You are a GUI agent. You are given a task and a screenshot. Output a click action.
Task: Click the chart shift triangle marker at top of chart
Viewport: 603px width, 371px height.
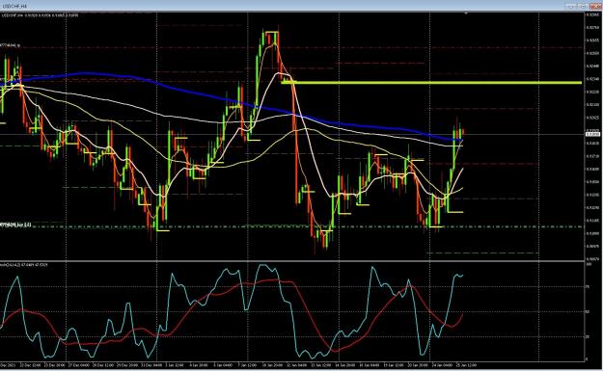tap(466, 13)
